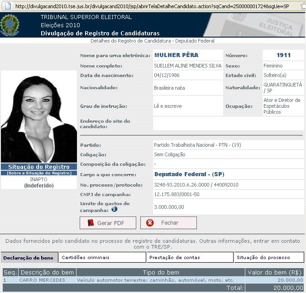The height and width of the screenshot is (293, 306).
Task: Click the Valor do bem (R$) header
Action: click(275, 272)
